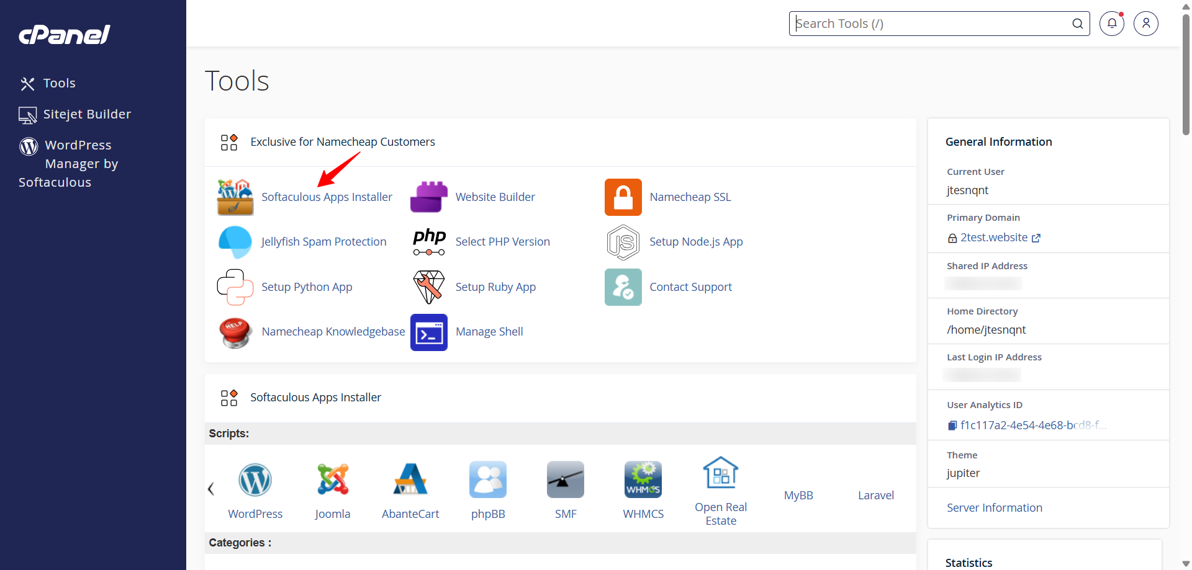Click the WHMCS script icon
The height and width of the screenshot is (570, 1192).
pyautogui.click(x=643, y=479)
